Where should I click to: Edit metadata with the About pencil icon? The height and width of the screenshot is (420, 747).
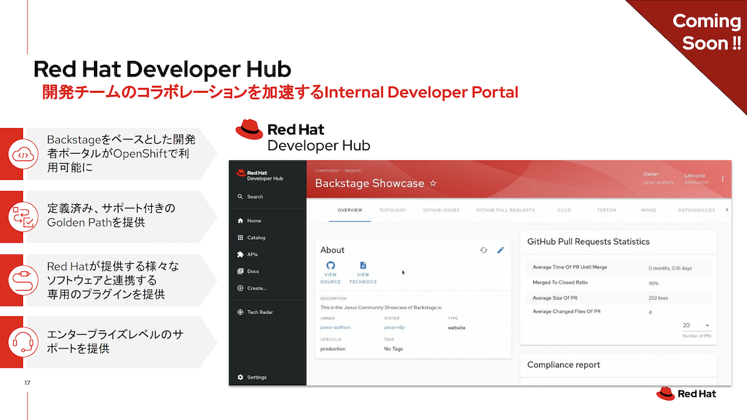click(500, 250)
